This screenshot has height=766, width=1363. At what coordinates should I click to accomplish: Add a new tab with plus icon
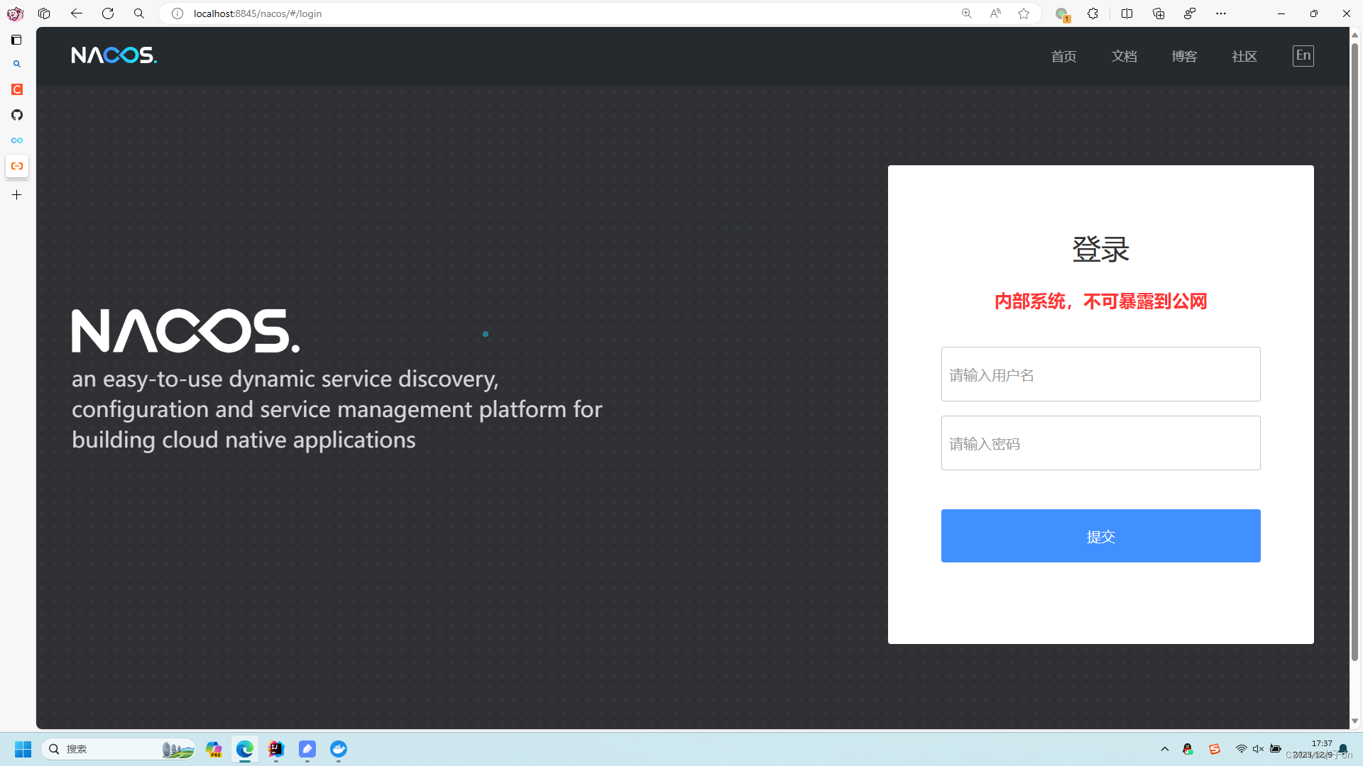pyautogui.click(x=17, y=194)
